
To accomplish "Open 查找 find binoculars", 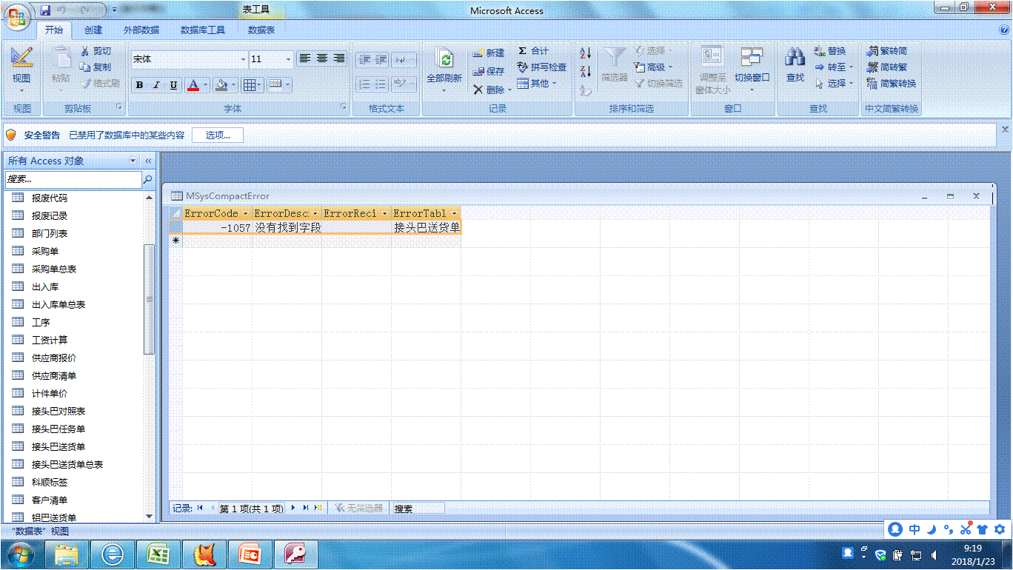I will (x=795, y=65).
